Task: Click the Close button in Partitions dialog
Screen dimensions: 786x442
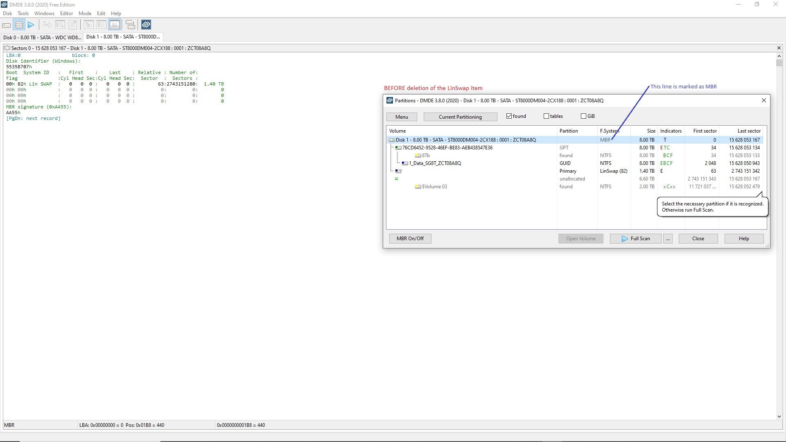Action: (x=698, y=239)
